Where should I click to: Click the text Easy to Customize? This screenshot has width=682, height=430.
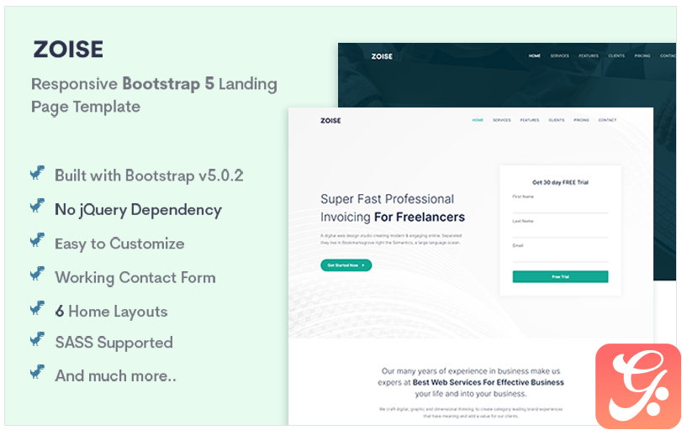click(119, 244)
